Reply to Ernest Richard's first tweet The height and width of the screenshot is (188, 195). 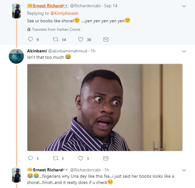[30, 40]
